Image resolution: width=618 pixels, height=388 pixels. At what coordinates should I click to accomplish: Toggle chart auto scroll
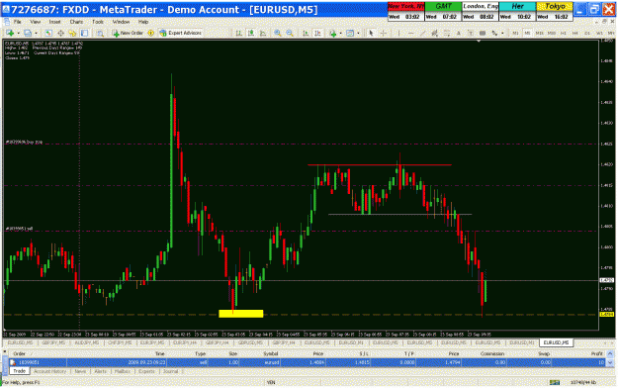point(306,33)
